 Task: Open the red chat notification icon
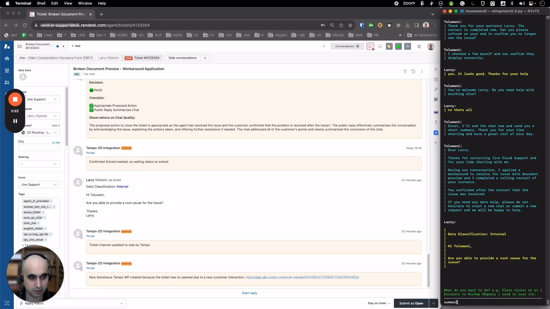(x=370, y=46)
